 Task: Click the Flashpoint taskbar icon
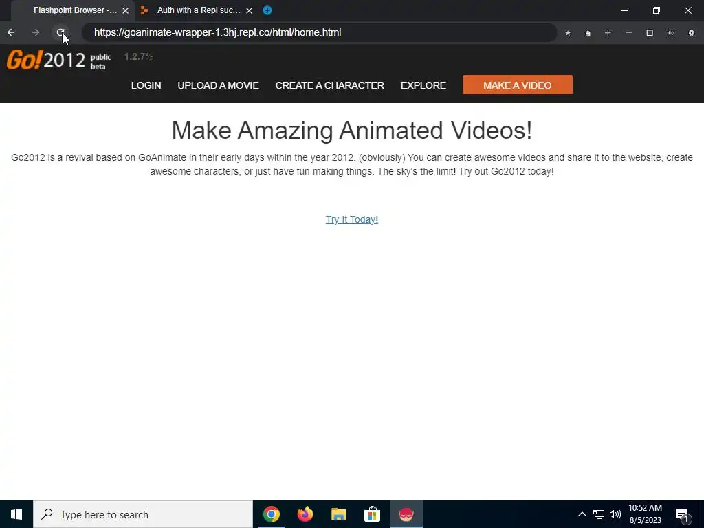[x=406, y=514]
